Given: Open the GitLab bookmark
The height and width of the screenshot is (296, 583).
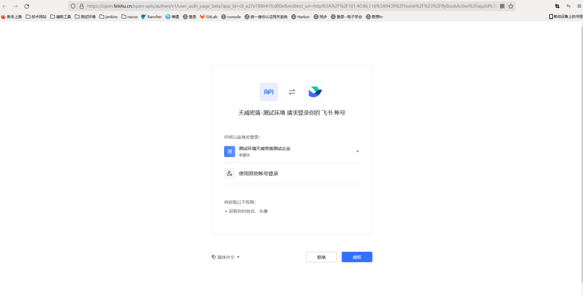Looking at the screenshot, I should point(209,17).
